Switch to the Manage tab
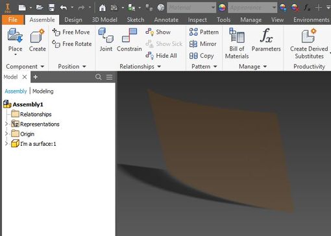The height and width of the screenshot is (236, 331). (251, 20)
